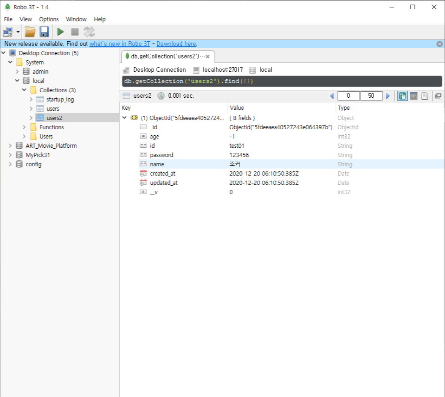The height and width of the screenshot is (397, 445).
Task: Click the MyPick31 database icon
Action: coord(19,155)
